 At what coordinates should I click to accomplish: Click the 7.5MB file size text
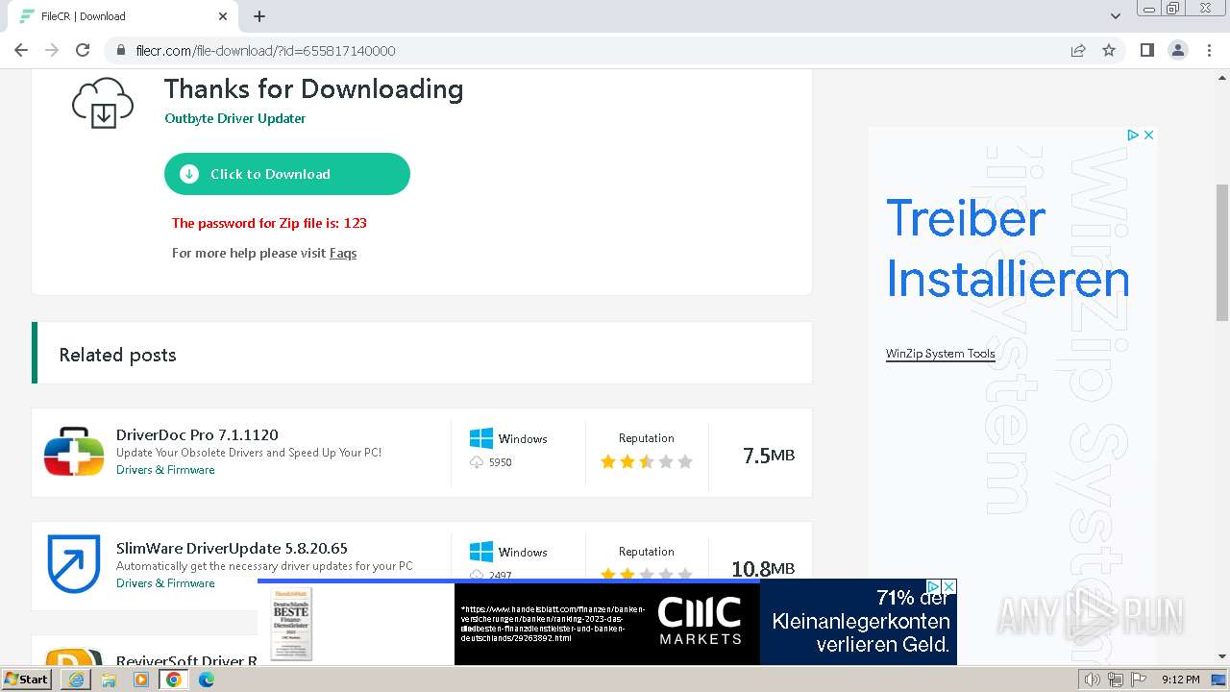click(769, 455)
